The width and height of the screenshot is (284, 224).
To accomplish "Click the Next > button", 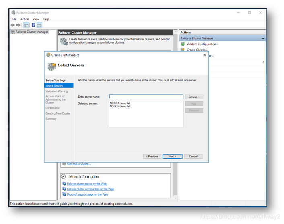I will pos(172,156).
